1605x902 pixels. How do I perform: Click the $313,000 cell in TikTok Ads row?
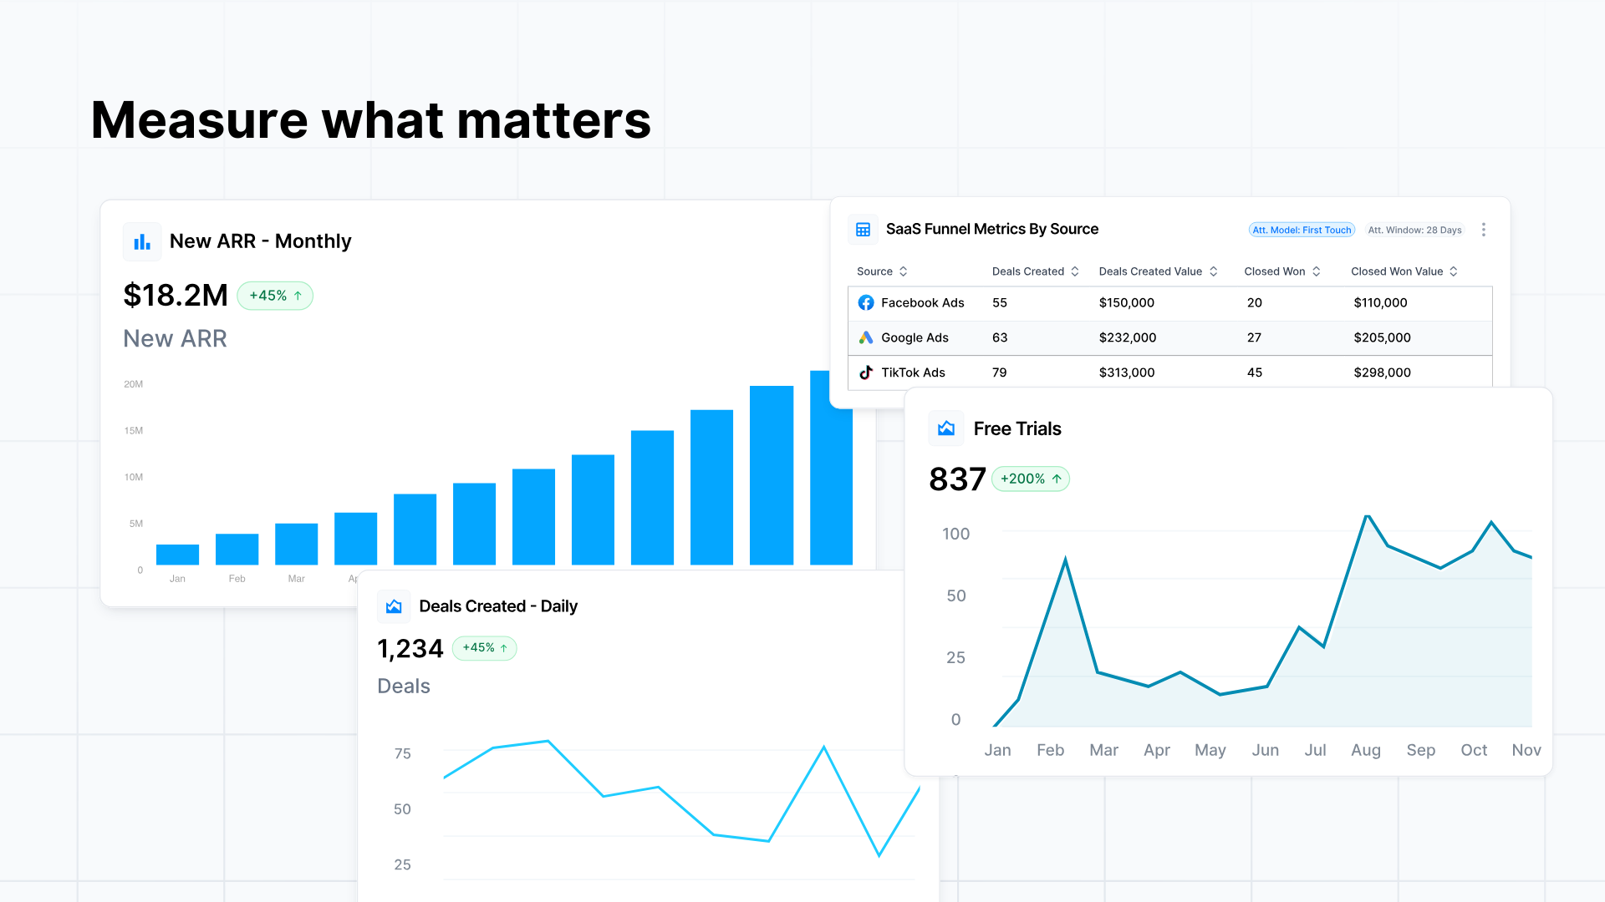pyautogui.click(x=1127, y=372)
